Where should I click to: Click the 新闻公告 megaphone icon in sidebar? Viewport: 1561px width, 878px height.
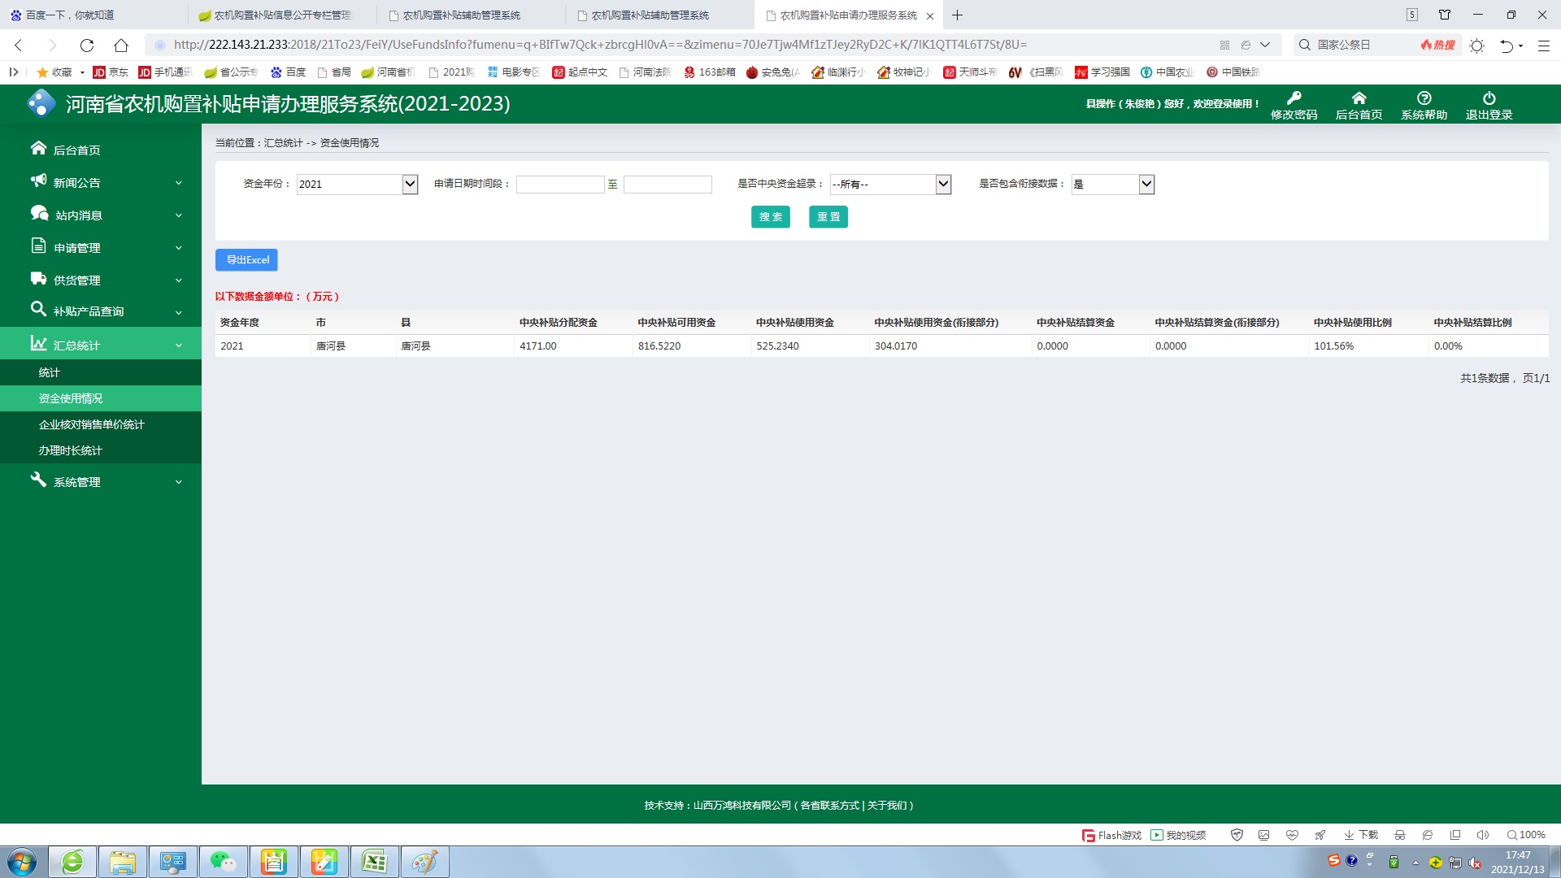[x=38, y=180]
